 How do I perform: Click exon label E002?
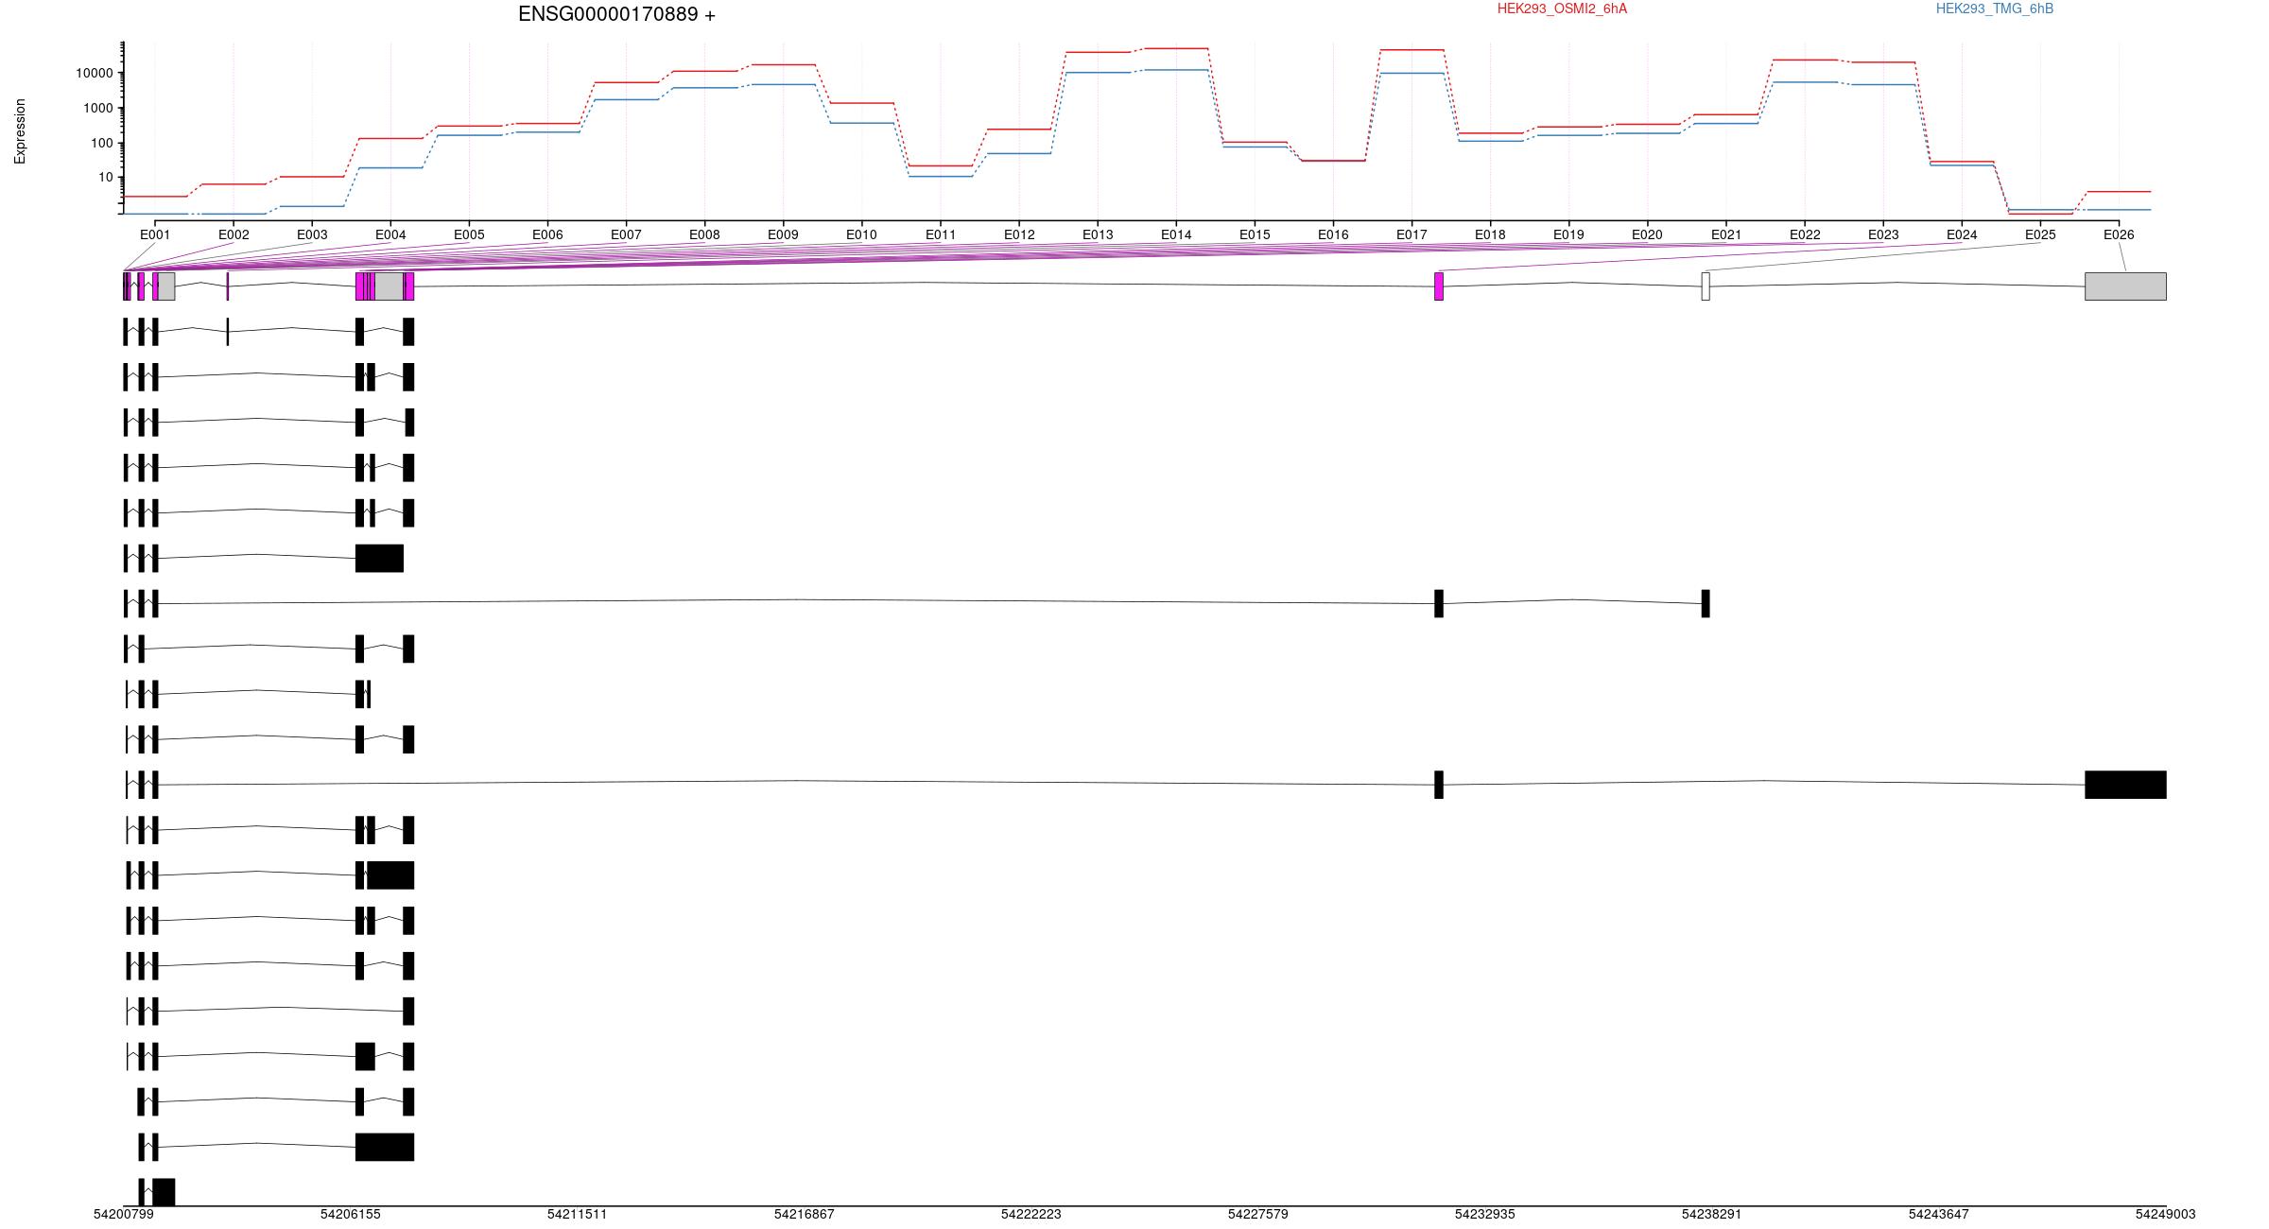[234, 234]
